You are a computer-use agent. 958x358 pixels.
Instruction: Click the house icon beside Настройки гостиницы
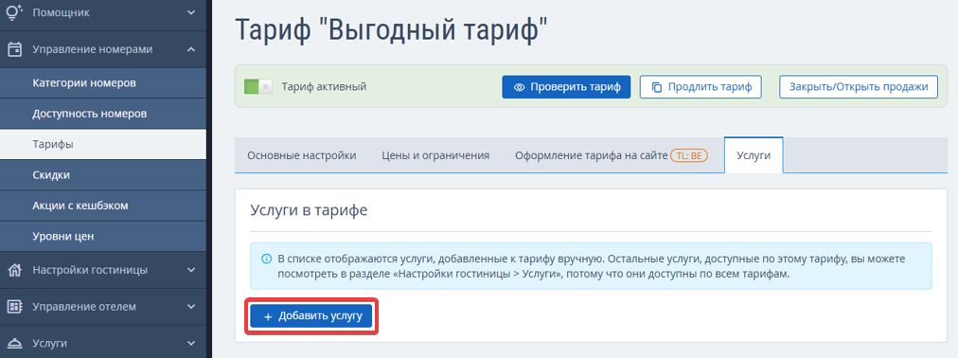point(14,269)
